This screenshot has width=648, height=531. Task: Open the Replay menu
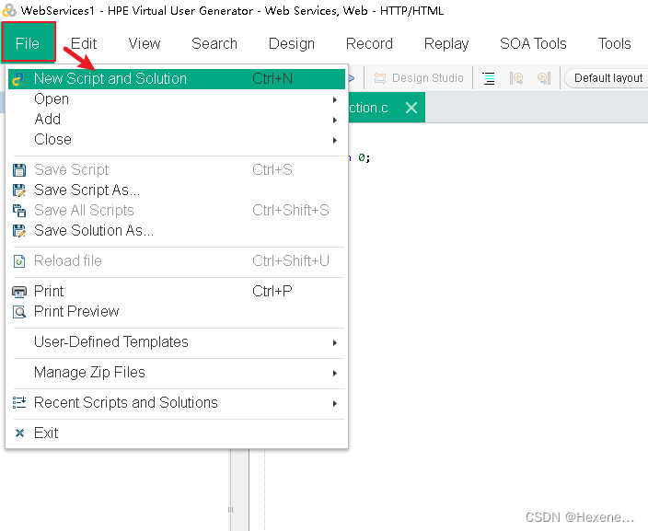(x=446, y=43)
